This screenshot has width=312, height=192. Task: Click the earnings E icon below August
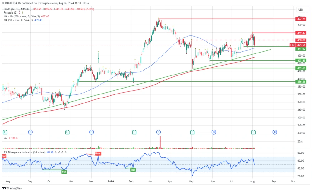[x=253, y=132]
